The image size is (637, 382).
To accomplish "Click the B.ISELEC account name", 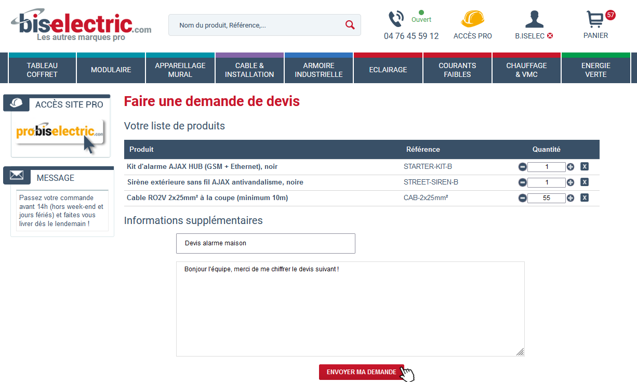I will coord(530,36).
